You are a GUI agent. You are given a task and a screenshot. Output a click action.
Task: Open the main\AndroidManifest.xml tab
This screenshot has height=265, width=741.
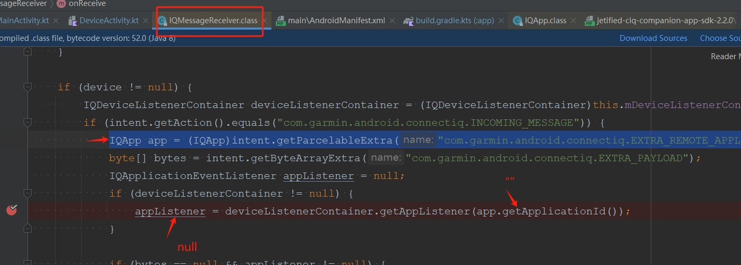336,20
